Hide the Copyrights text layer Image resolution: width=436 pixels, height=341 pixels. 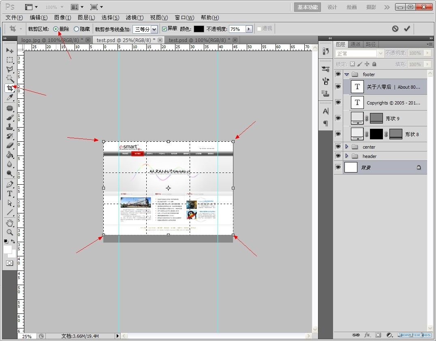[x=338, y=102]
